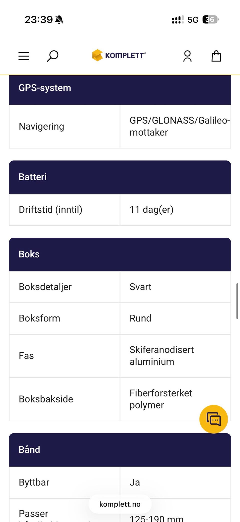Viewport: 240px width, 522px height.
Task: Open the yellow chat support bubble
Action: (214, 419)
